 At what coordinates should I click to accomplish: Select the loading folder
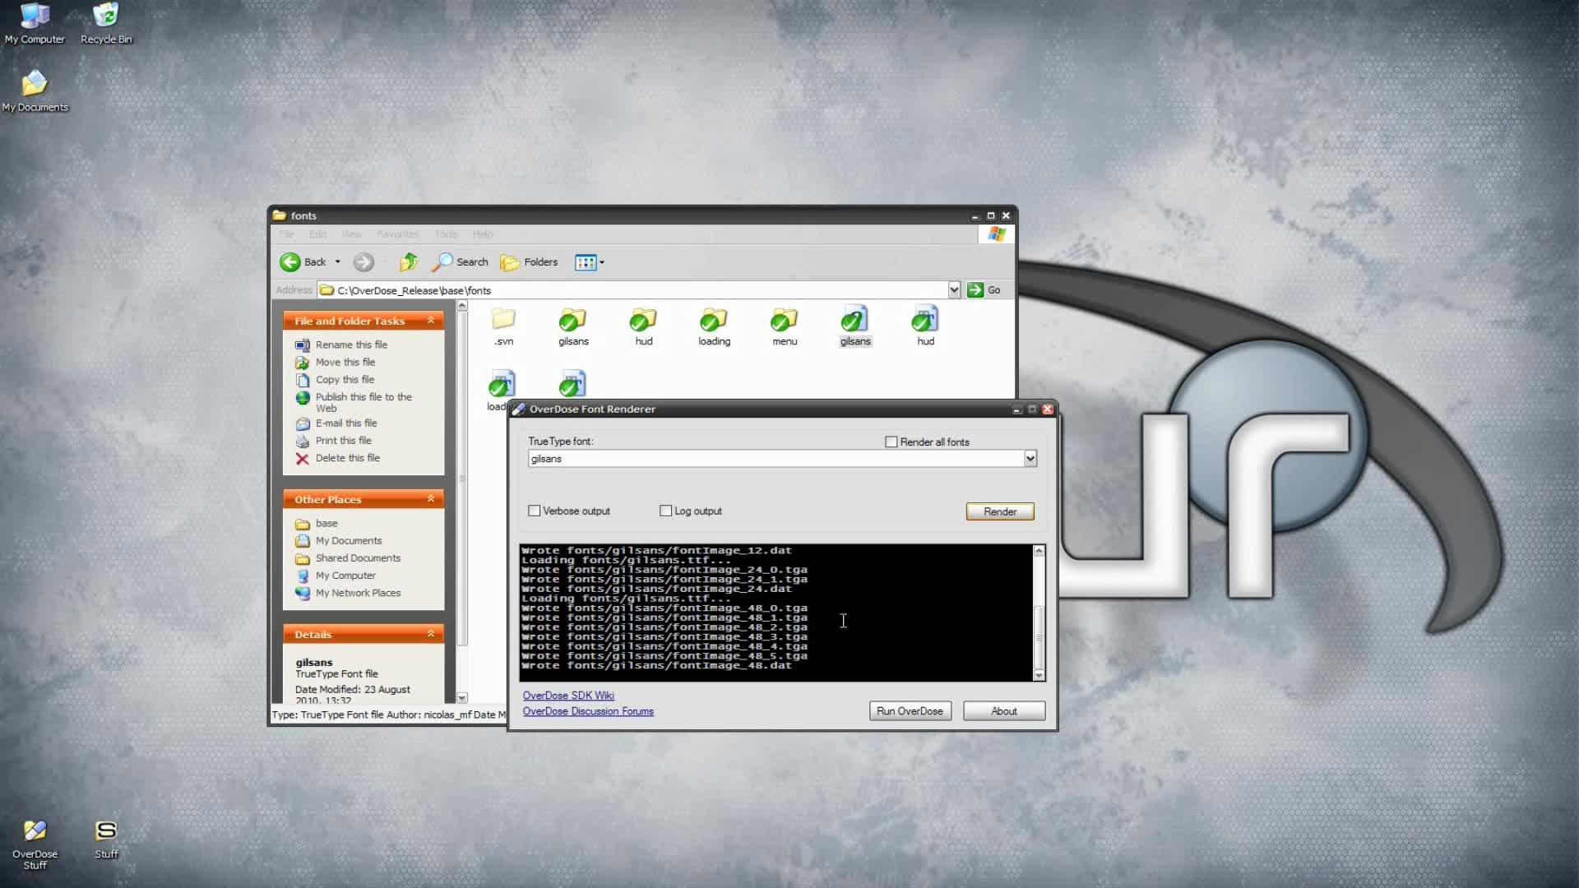(714, 326)
